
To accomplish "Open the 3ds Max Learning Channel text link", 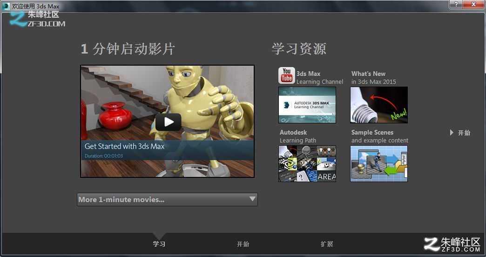I will (x=319, y=78).
